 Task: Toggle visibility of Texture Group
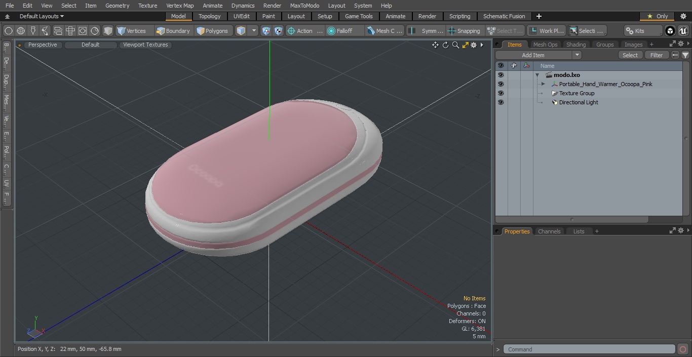coord(501,93)
